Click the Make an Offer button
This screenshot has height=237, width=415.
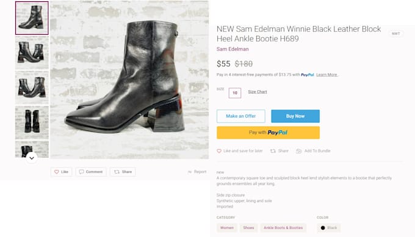click(241, 116)
